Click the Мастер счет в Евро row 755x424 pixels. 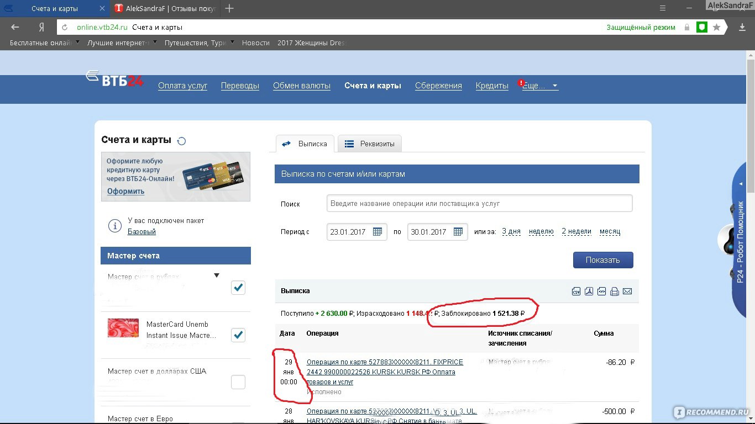coord(176,416)
